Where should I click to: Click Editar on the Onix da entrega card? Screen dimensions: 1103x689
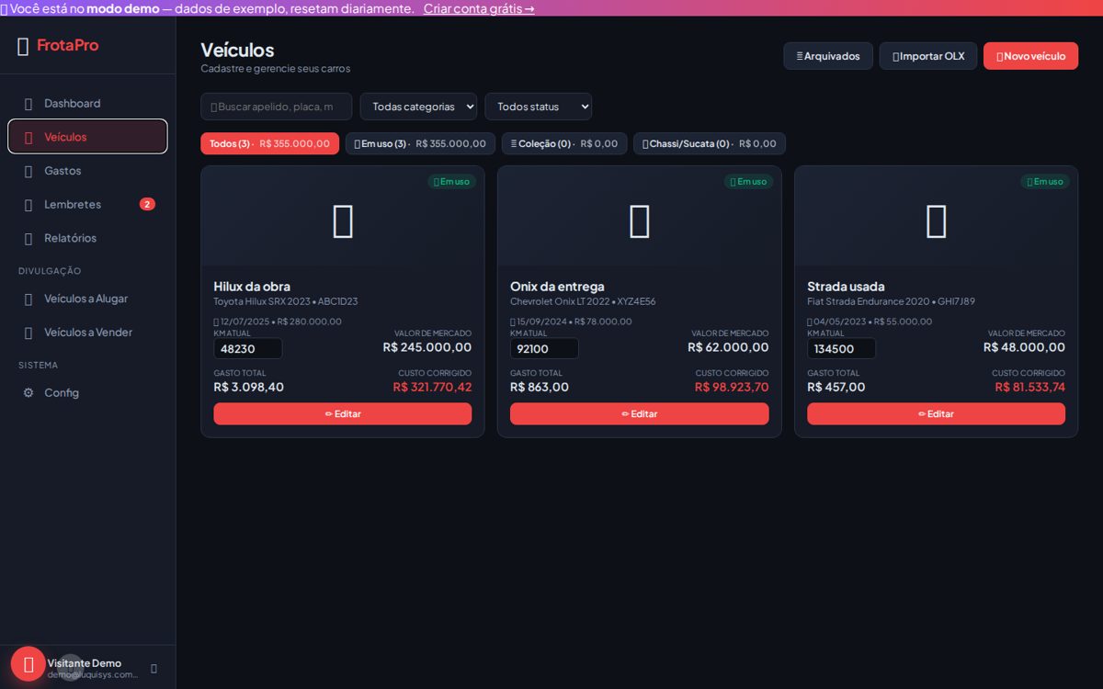[640, 413]
